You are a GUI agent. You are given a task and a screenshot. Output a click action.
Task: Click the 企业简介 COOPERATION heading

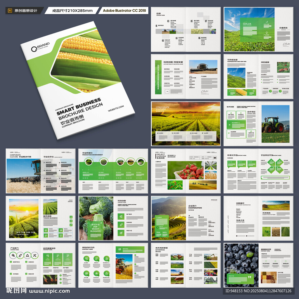195,207
